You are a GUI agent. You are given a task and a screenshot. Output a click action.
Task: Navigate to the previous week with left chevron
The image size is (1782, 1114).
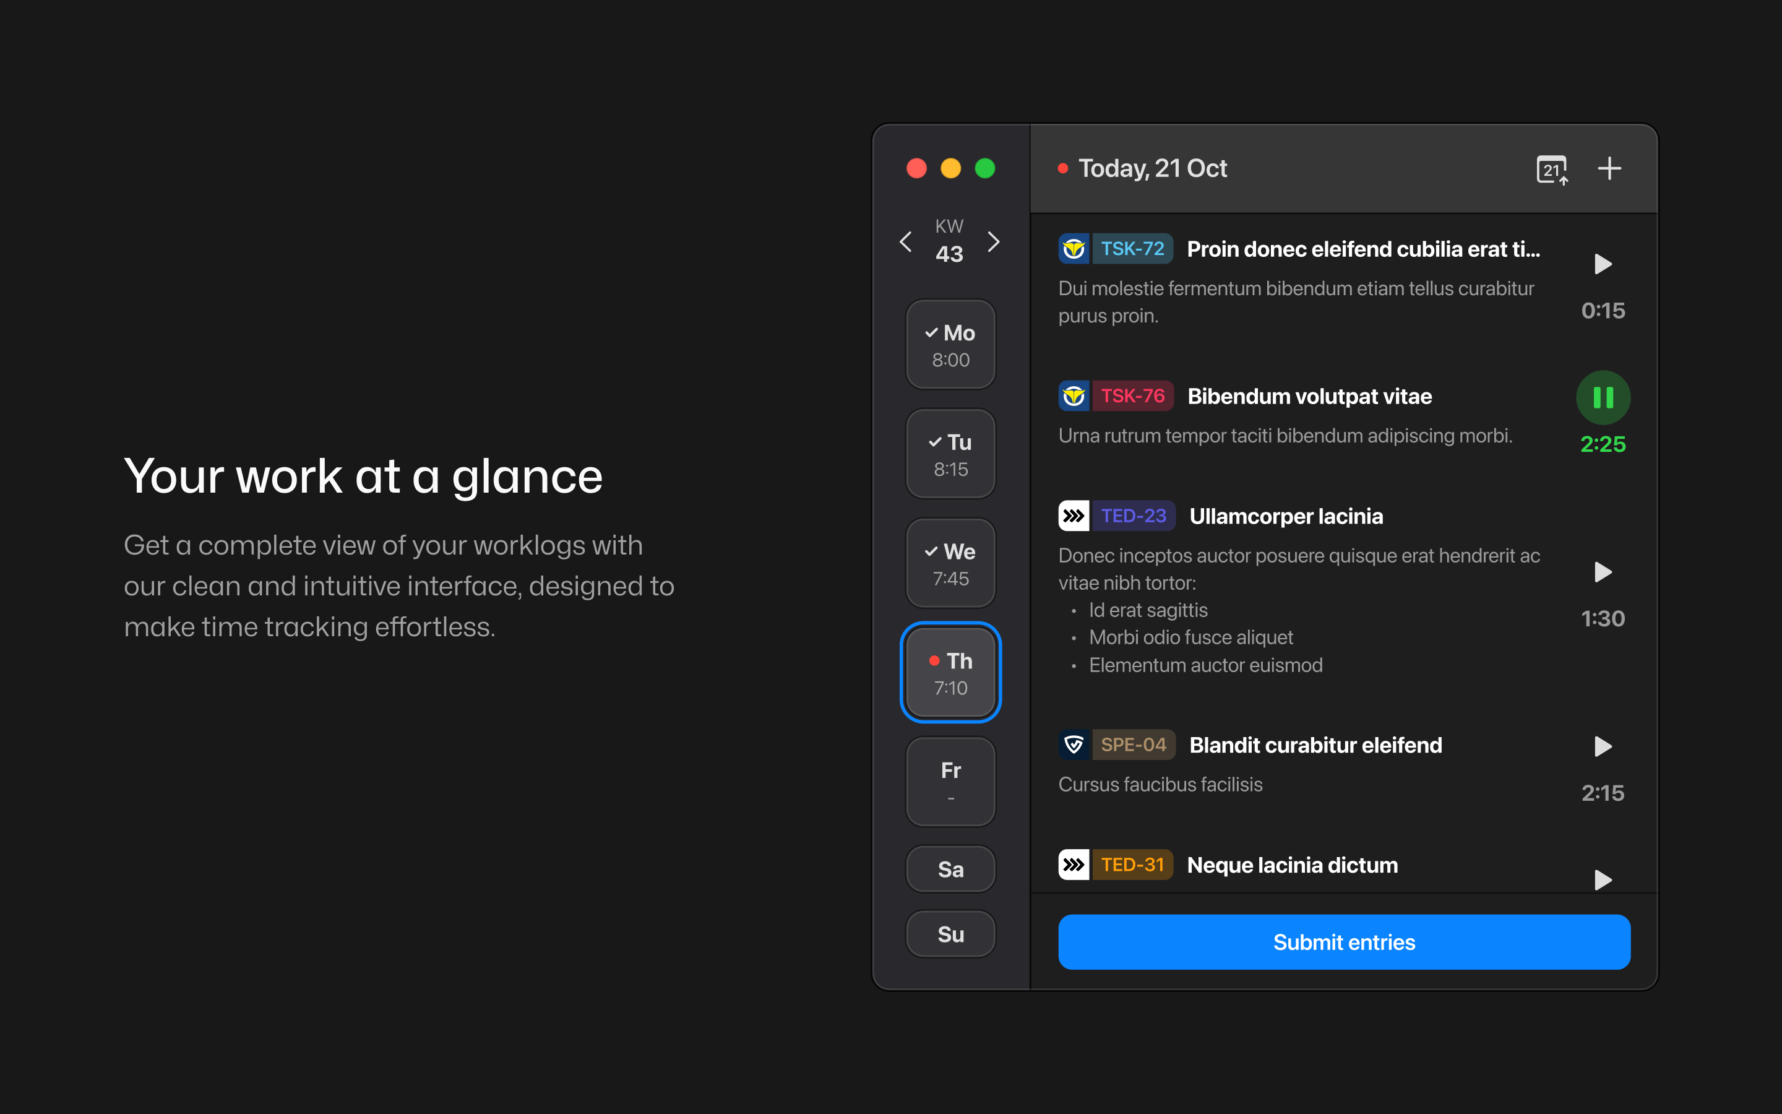pyautogui.click(x=906, y=241)
